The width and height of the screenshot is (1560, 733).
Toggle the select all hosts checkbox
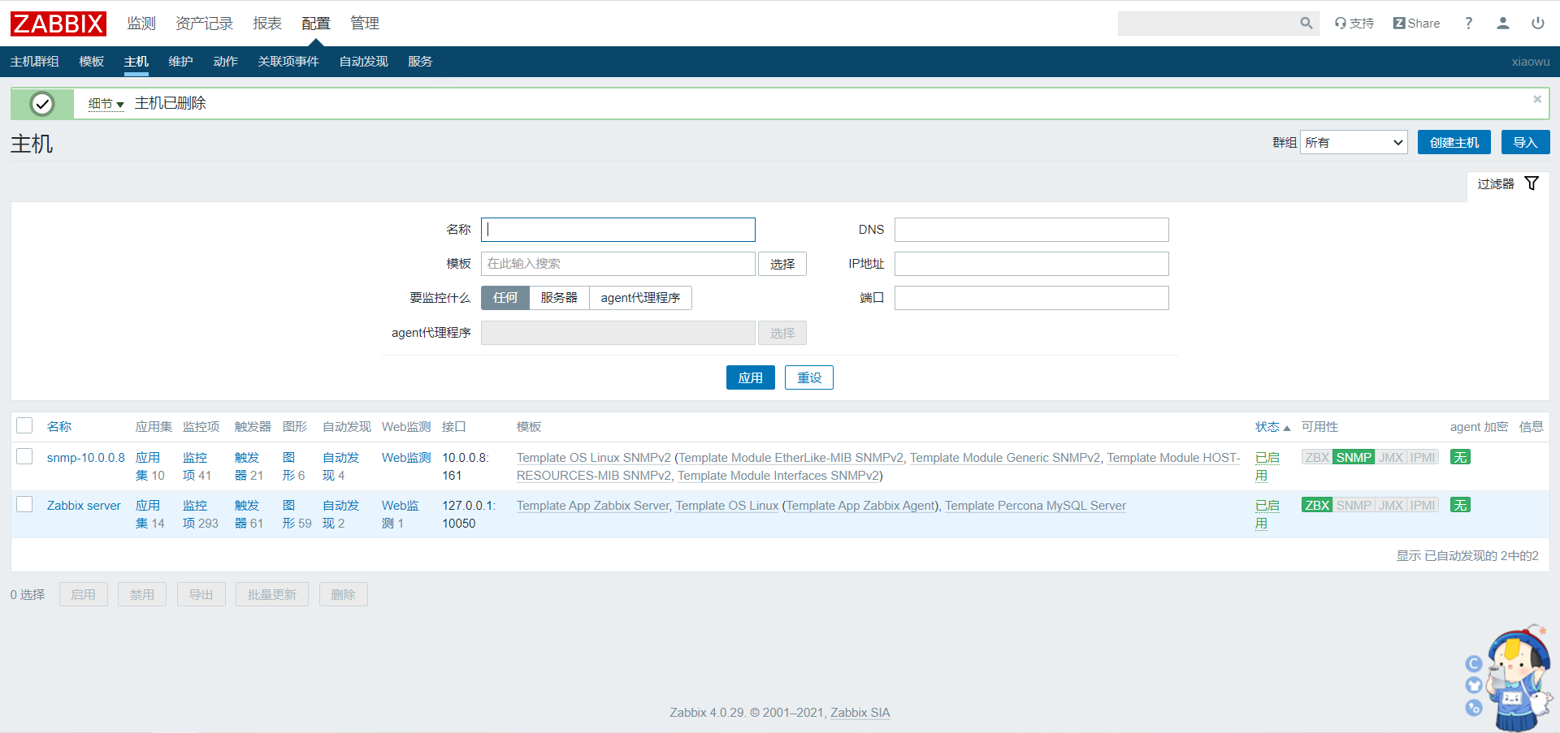(25, 426)
